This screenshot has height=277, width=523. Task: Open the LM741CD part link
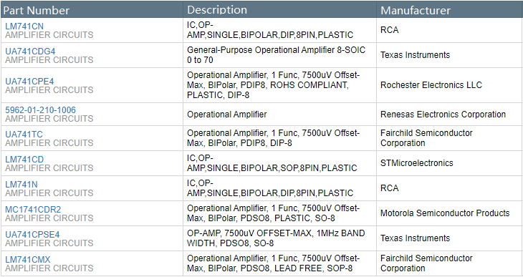24,160
